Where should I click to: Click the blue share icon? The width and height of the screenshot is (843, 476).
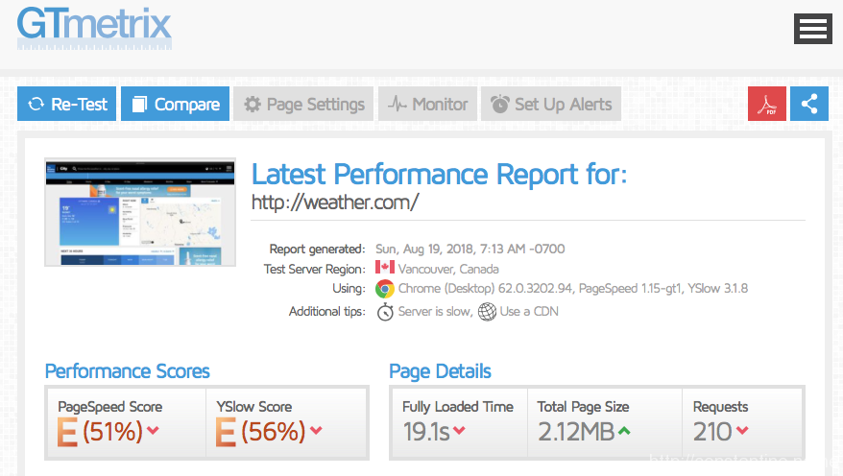point(809,104)
